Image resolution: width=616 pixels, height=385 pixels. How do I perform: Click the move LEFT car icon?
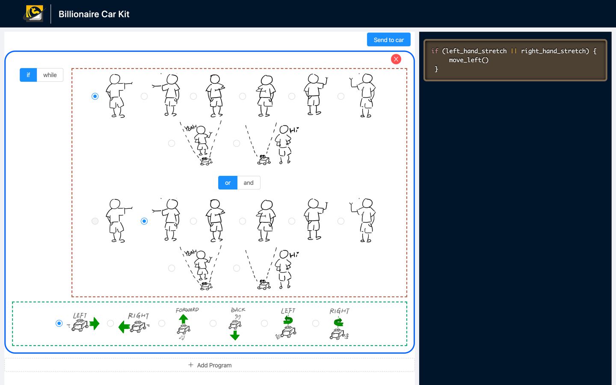pyautogui.click(x=83, y=323)
